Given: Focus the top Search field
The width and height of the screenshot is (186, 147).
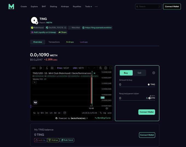Looking at the screenshot, I should point(149,7).
